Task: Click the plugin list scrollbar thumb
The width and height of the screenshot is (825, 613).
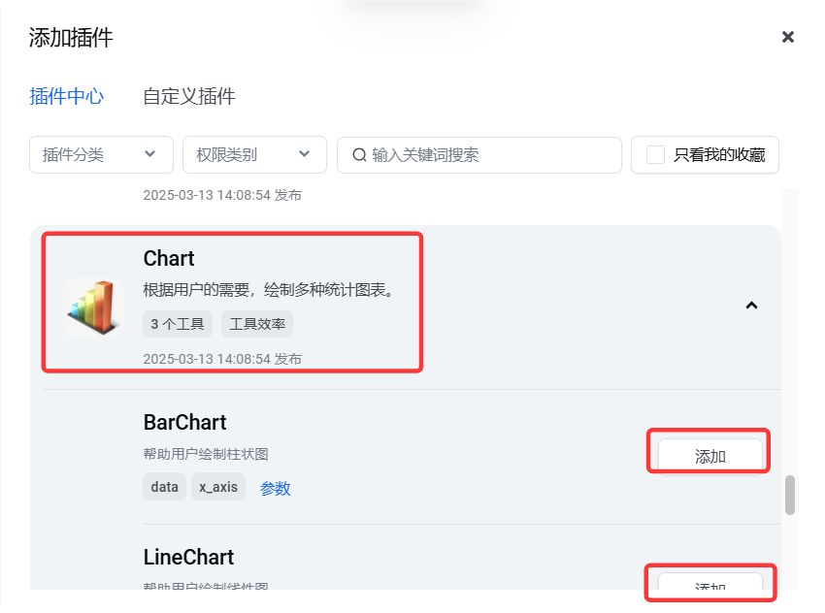Action: pos(790,495)
